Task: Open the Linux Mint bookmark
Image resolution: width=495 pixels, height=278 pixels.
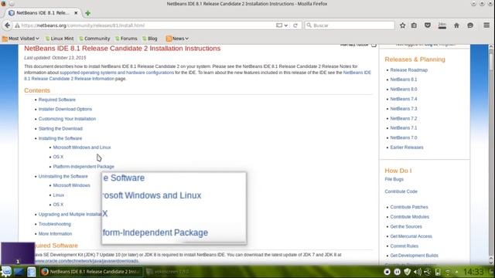Action: click(x=60, y=39)
